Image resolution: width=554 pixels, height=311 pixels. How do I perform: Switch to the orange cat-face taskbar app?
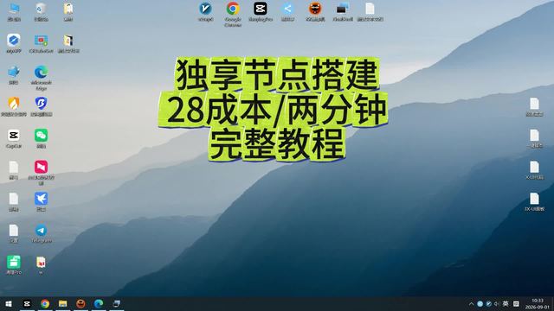(x=81, y=303)
